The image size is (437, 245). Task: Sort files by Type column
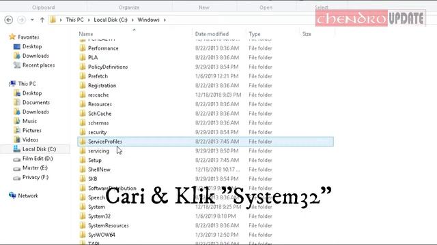[x=255, y=34]
